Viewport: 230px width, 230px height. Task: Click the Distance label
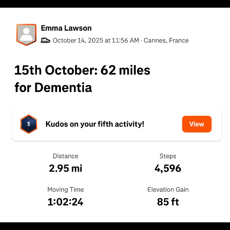coord(66,156)
